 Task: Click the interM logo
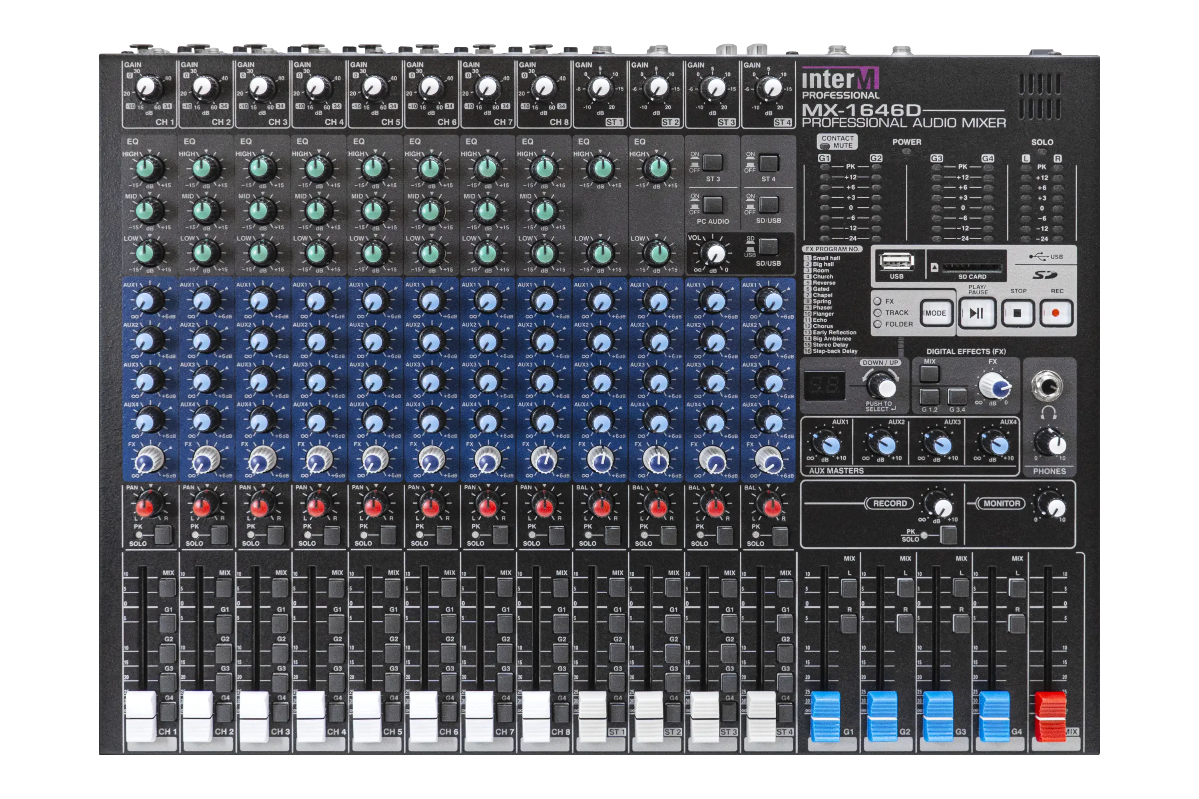[840, 79]
